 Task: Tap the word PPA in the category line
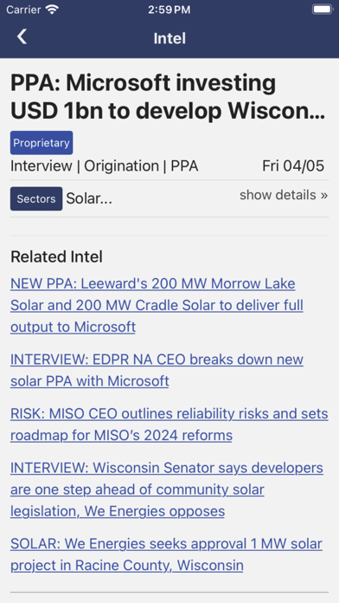[x=184, y=166]
